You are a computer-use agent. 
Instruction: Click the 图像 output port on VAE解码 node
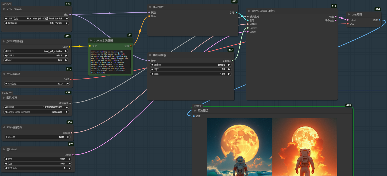tap(379, 20)
